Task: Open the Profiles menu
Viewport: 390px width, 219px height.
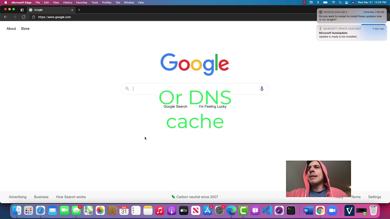Action: coord(107,2)
